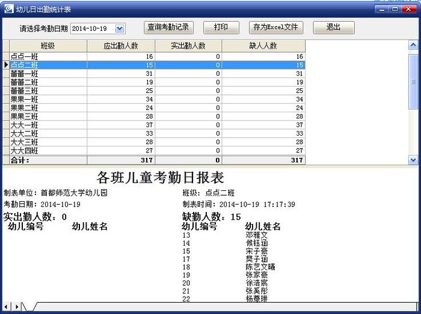This screenshot has height=314, width=421.
Task: Click the absent child name 邓雅文
Action: click(x=257, y=235)
